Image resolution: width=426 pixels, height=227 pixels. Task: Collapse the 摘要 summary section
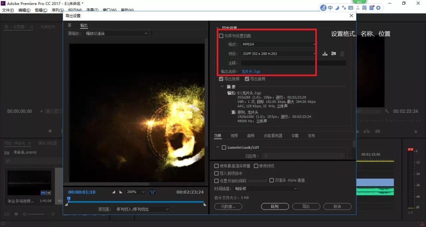tap(223, 87)
